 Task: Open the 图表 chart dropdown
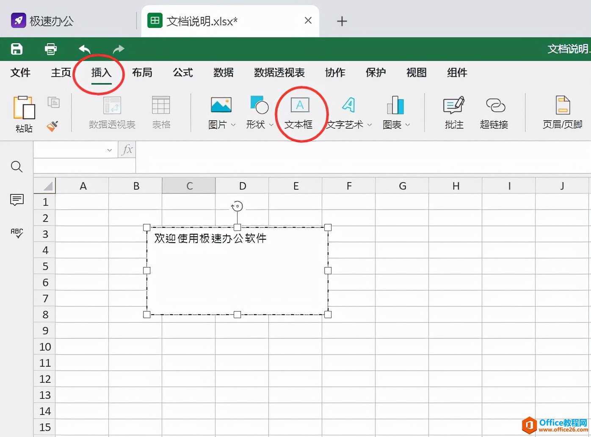(408, 125)
